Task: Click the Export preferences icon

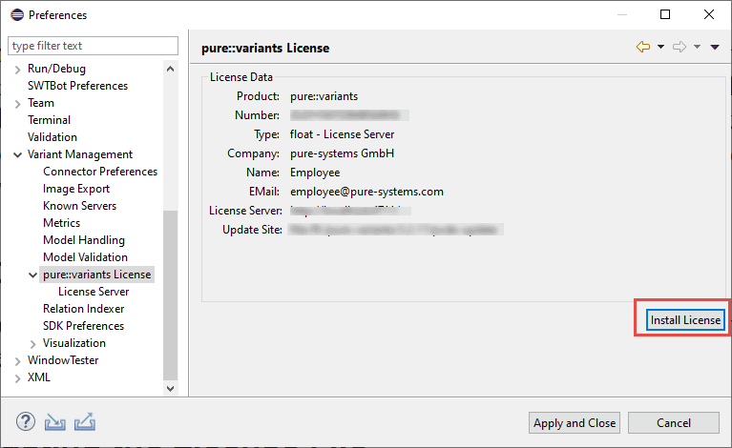Action: pos(85,421)
